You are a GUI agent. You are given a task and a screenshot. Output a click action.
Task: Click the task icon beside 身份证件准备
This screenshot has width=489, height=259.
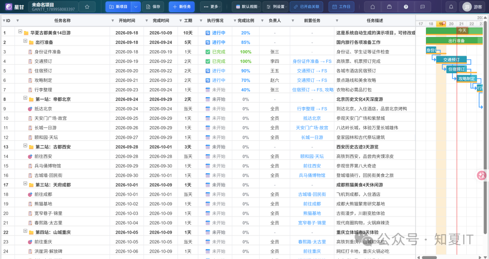pos(30,52)
